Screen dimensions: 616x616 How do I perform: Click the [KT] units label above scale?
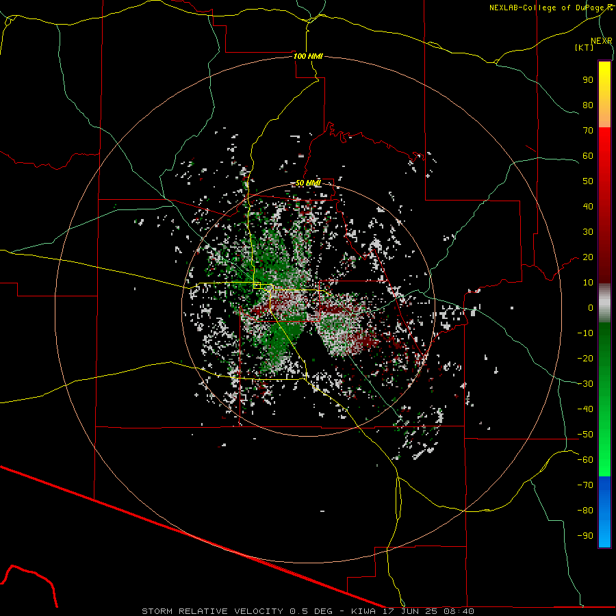click(x=584, y=47)
